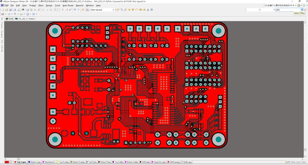This screenshot has width=308, height=165.
Task: Click the DXP system menu icon
Action: (5, 5)
